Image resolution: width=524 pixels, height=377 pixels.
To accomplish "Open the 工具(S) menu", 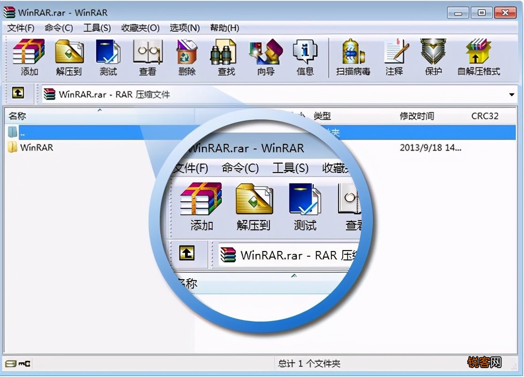I will click(97, 28).
